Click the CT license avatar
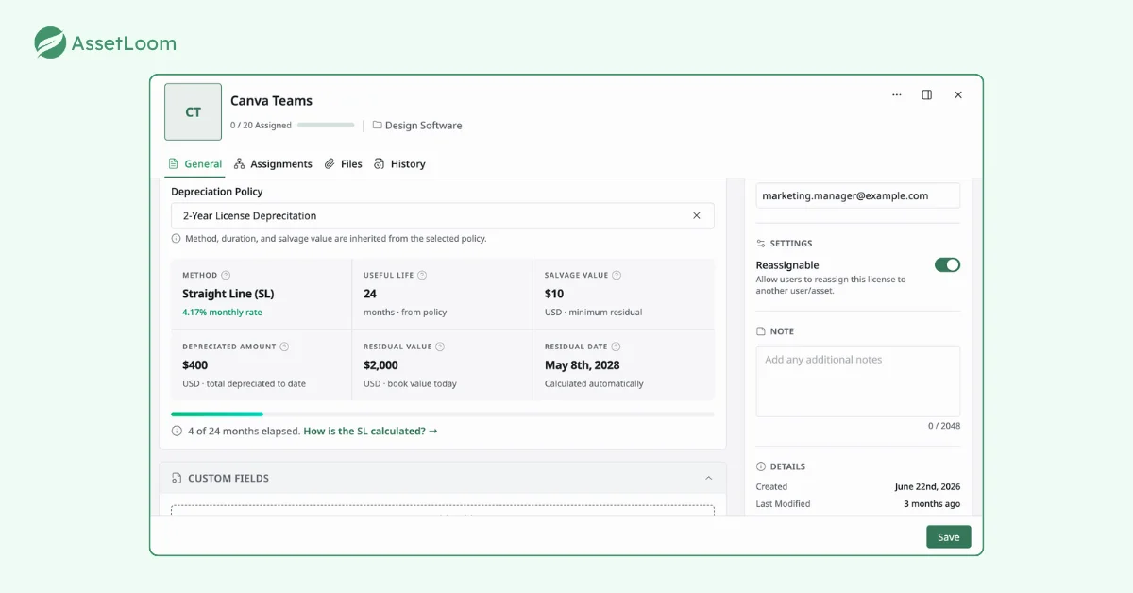Screen dimensions: 1133x593 click(193, 111)
